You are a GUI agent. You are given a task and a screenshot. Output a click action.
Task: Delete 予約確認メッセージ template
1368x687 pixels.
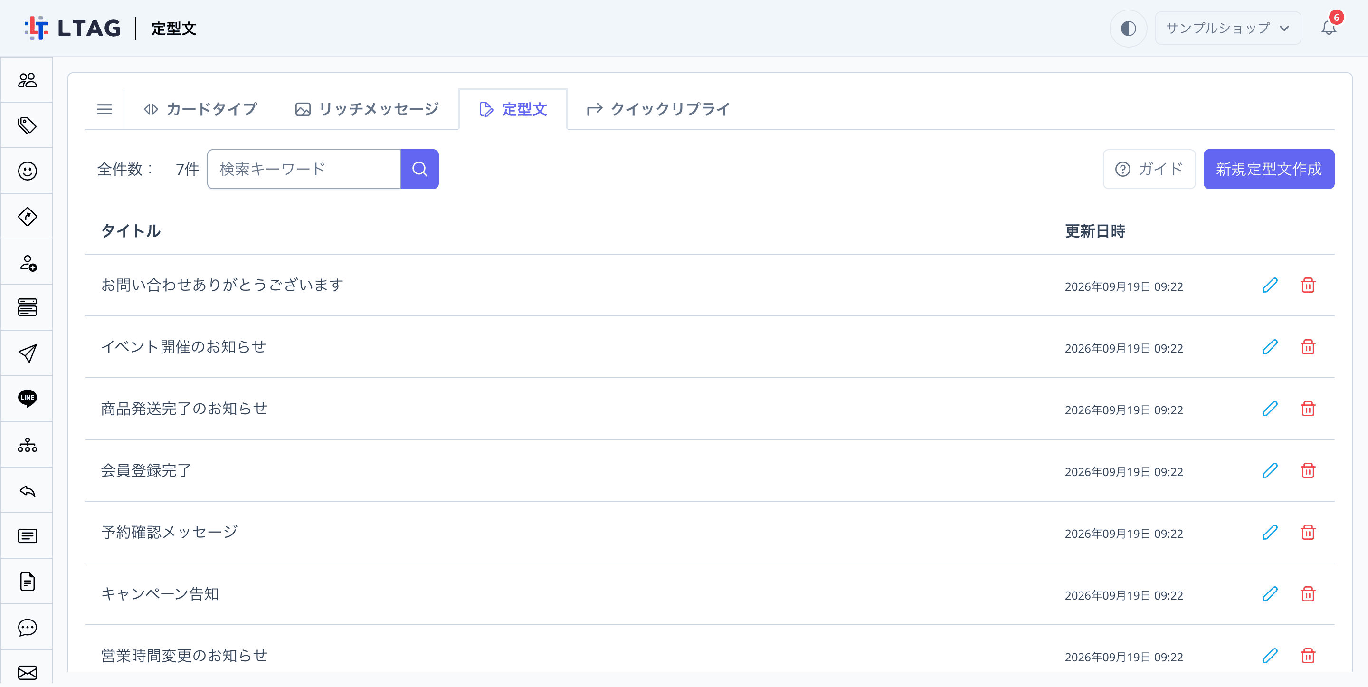point(1308,532)
